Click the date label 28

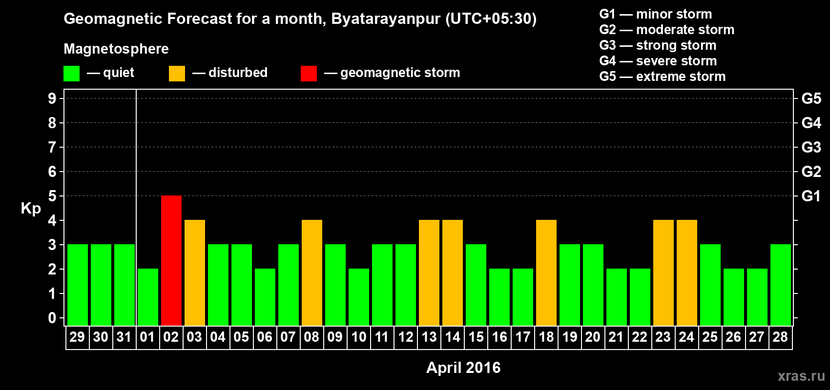pos(780,337)
